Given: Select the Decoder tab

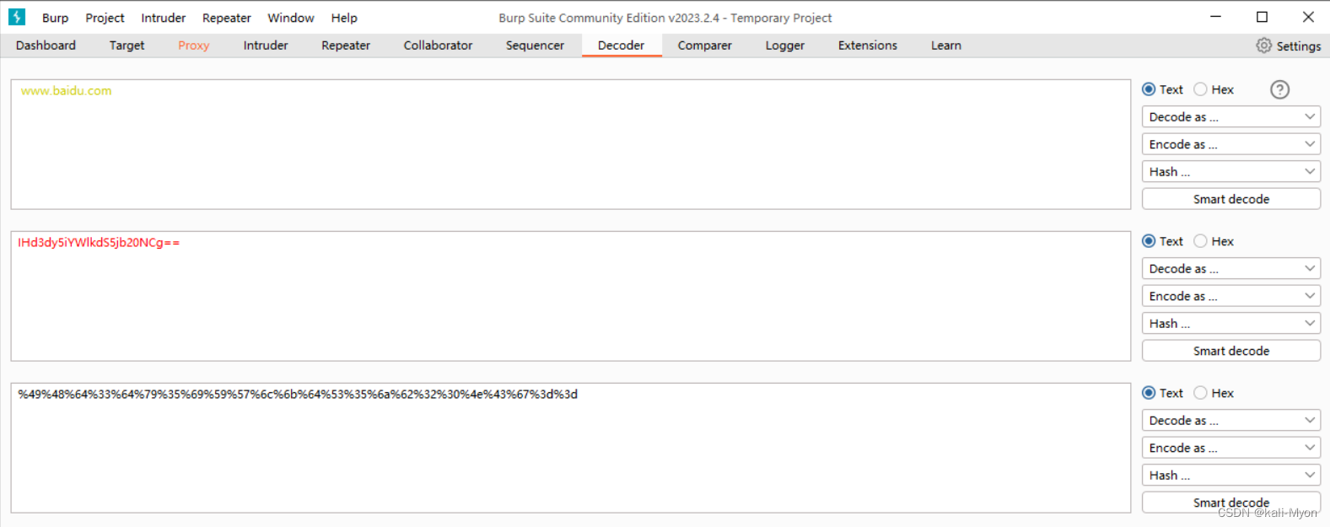Looking at the screenshot, I should 621,46.
